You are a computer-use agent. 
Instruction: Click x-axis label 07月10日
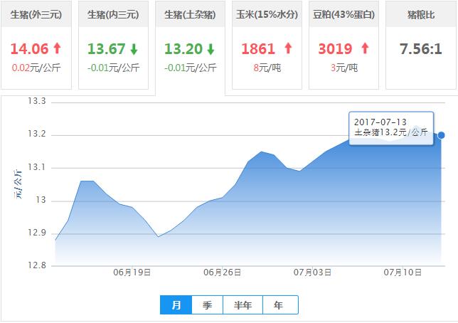pos(403,272)
